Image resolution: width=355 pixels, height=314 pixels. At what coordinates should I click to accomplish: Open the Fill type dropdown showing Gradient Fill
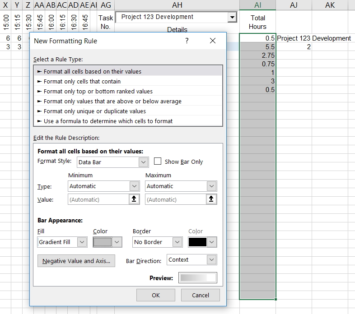[82, 242]
